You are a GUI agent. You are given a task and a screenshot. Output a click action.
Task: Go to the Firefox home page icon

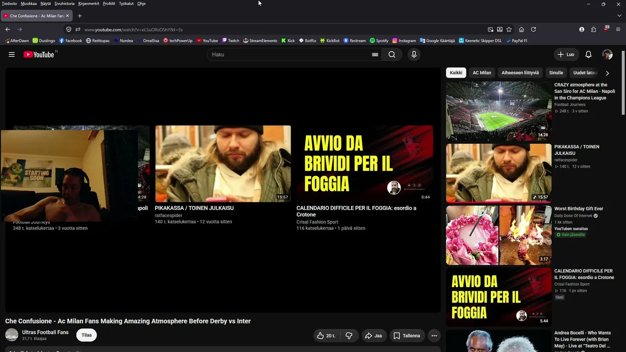(521, 29)
